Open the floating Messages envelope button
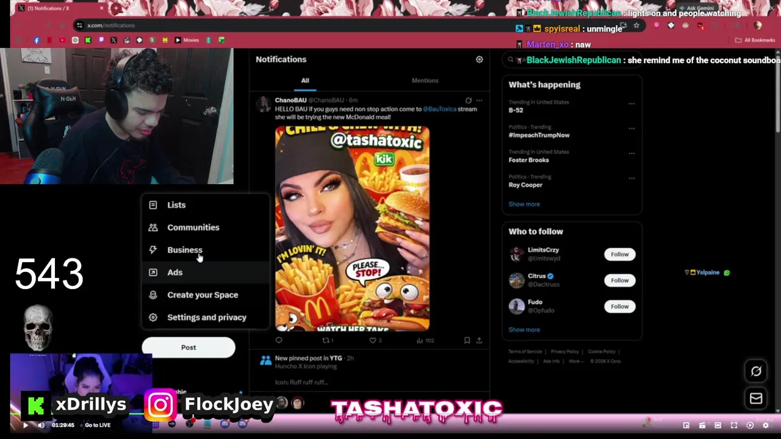This screenshot has width=781, height=439. (x=756, y=399)
